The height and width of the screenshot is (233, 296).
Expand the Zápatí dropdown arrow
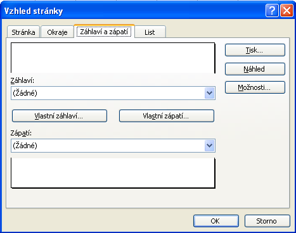(209, 146)
